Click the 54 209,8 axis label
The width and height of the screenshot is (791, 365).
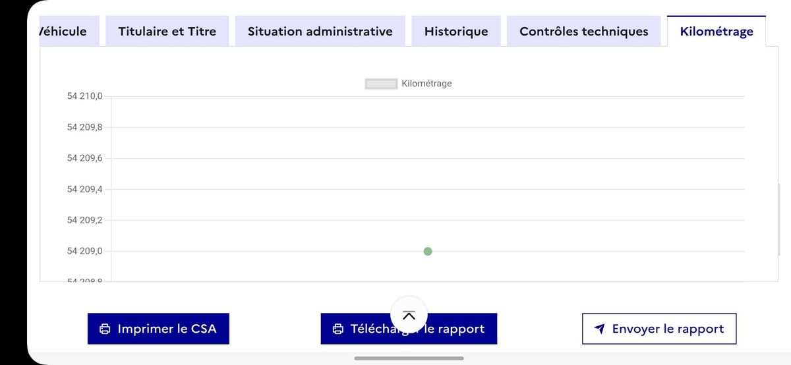click(85, 127)
